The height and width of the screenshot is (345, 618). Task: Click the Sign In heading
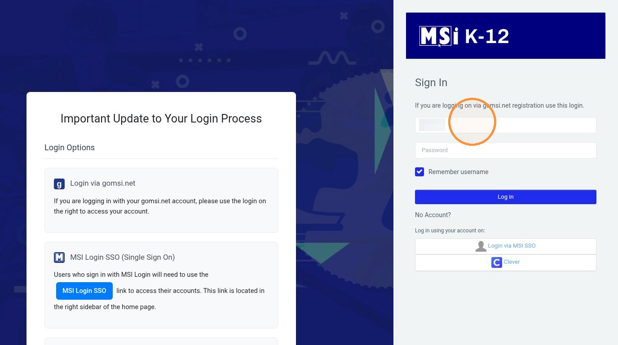(x=431, y=83)
